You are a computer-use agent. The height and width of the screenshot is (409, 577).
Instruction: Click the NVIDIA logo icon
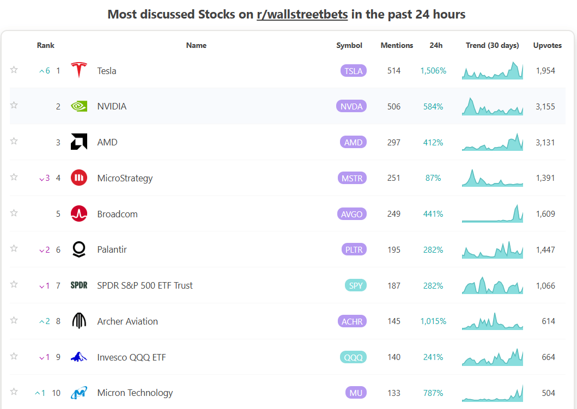click(79, 106)
